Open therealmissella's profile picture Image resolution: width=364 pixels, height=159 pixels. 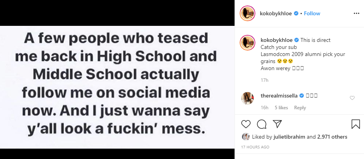point(248,98)
